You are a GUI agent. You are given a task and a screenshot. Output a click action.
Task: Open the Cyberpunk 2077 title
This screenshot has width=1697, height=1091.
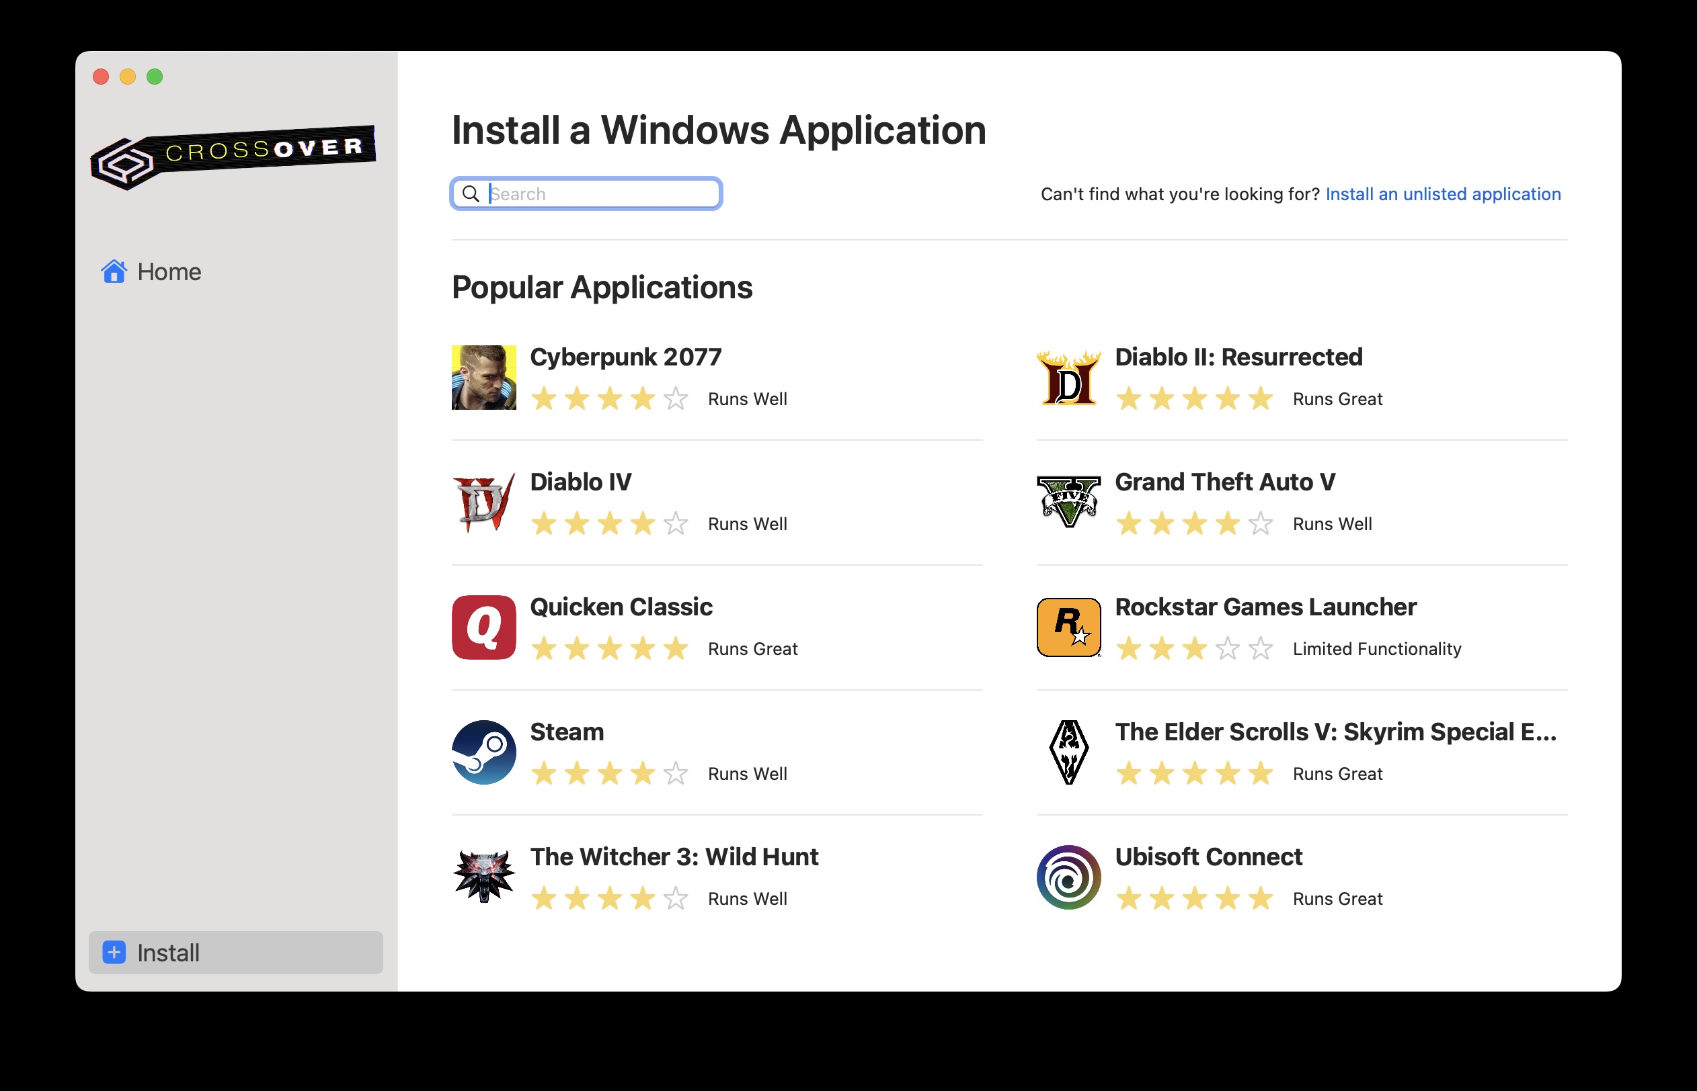(625, 357)
